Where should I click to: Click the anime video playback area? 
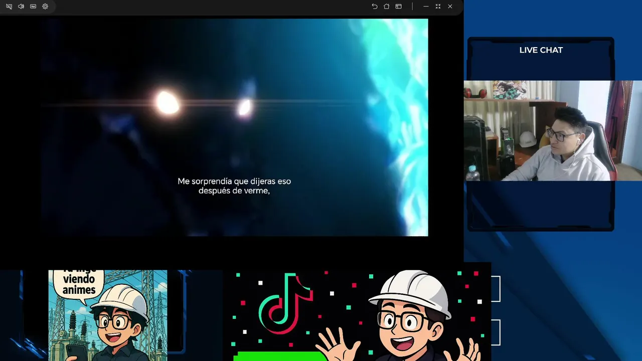pyautogui.click(x=235, y=127)
